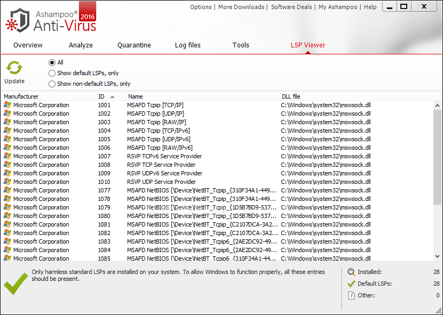This screenshot has width=443, height=315.
Task: Click the Microsoft flag icon in row 1010
Action: click(7, 182)
